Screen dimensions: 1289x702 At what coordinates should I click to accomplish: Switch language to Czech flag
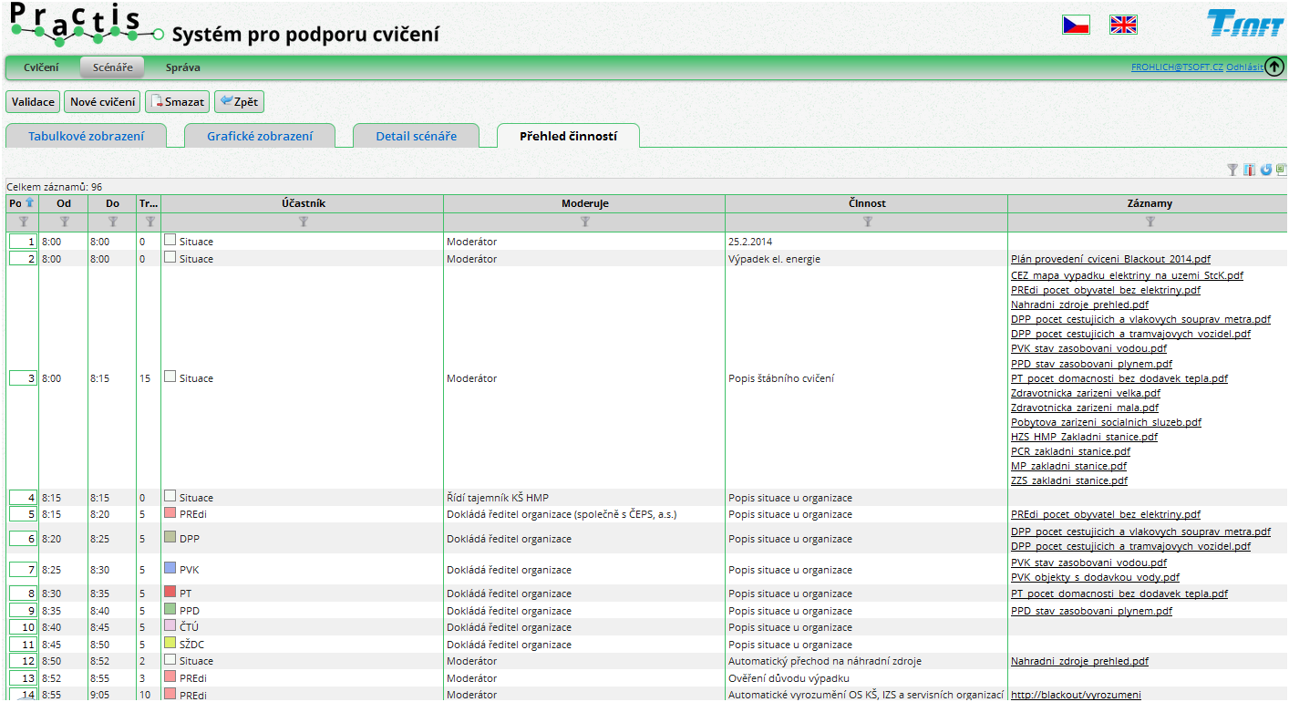pyautogui.click(x=1077, y=25)
